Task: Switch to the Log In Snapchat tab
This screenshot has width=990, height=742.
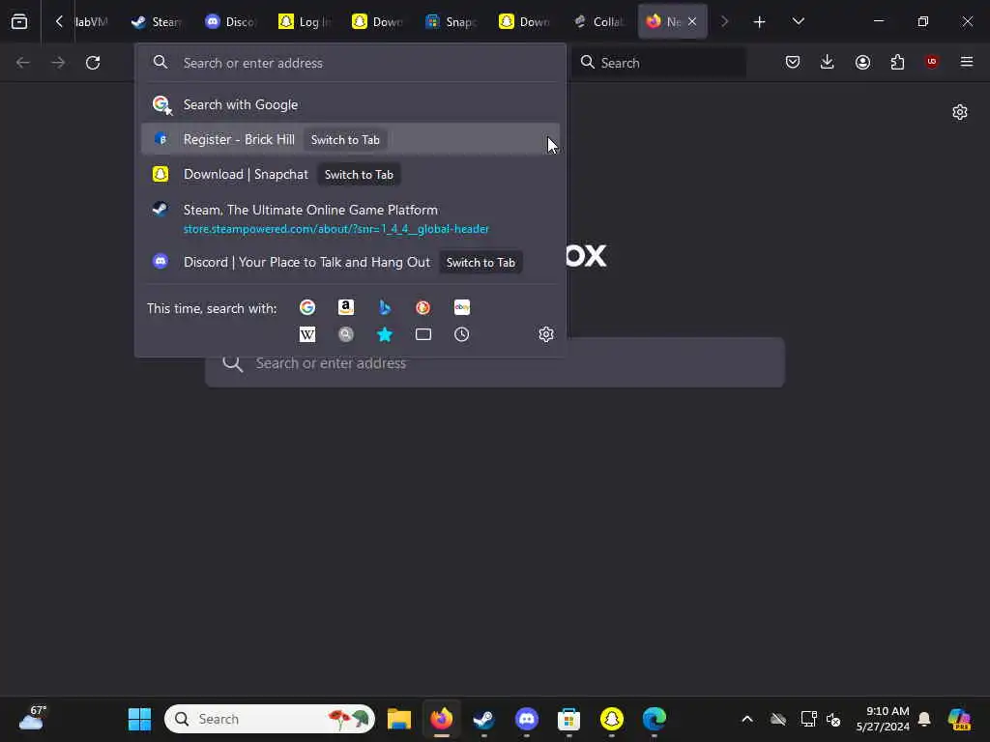Action: click(x=305, y=22)
